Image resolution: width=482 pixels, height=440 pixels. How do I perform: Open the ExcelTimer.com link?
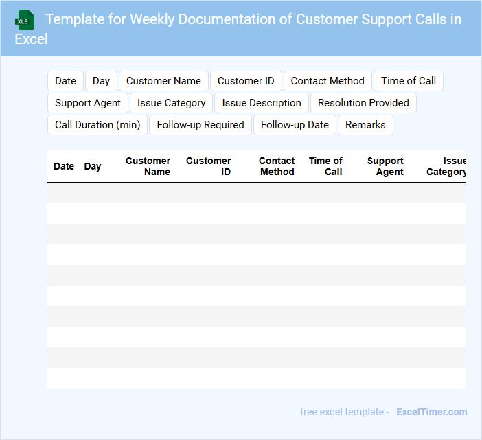(x=431, y=412)
